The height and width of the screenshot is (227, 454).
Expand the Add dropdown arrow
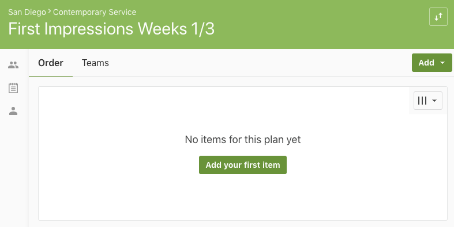(442, 63)
